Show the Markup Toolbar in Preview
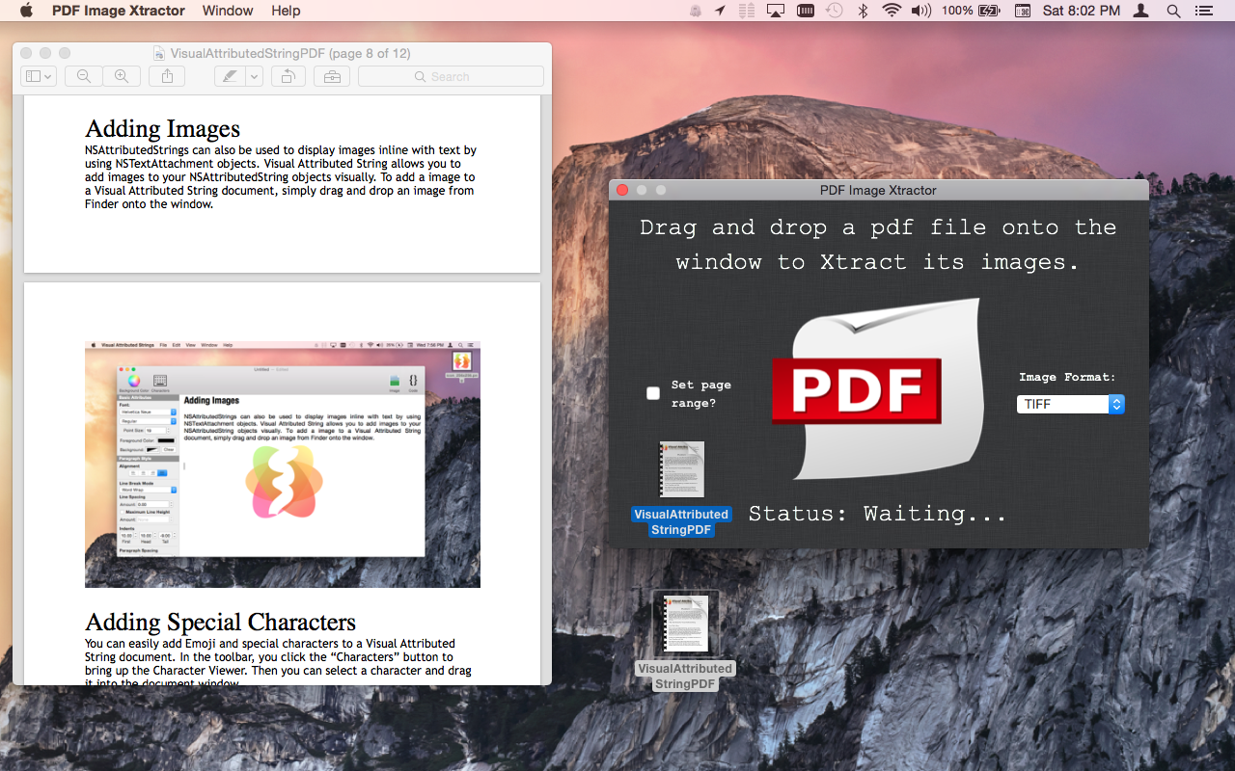 coord(332,76)
